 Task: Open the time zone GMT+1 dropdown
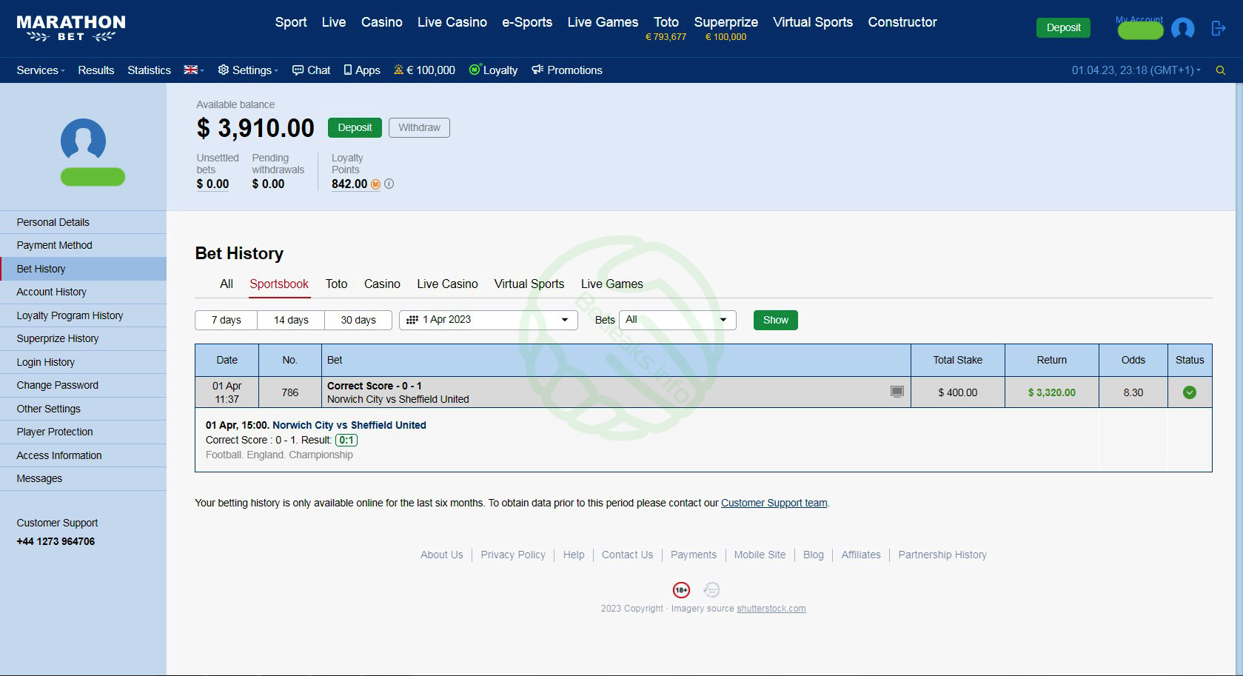pos(1136,70)
